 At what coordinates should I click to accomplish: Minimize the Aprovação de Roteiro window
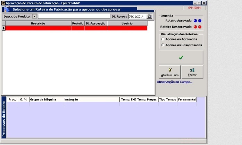pos(195,3)
